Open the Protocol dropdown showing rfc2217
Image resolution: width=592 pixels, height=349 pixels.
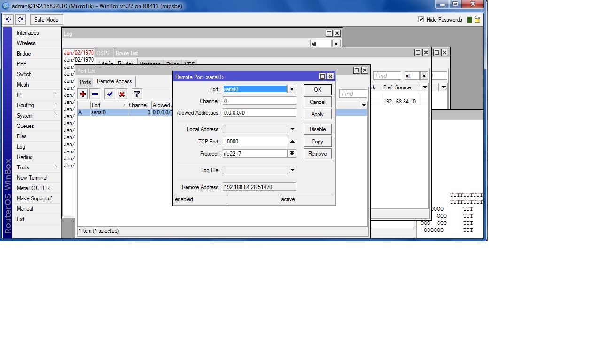point(292,153)
